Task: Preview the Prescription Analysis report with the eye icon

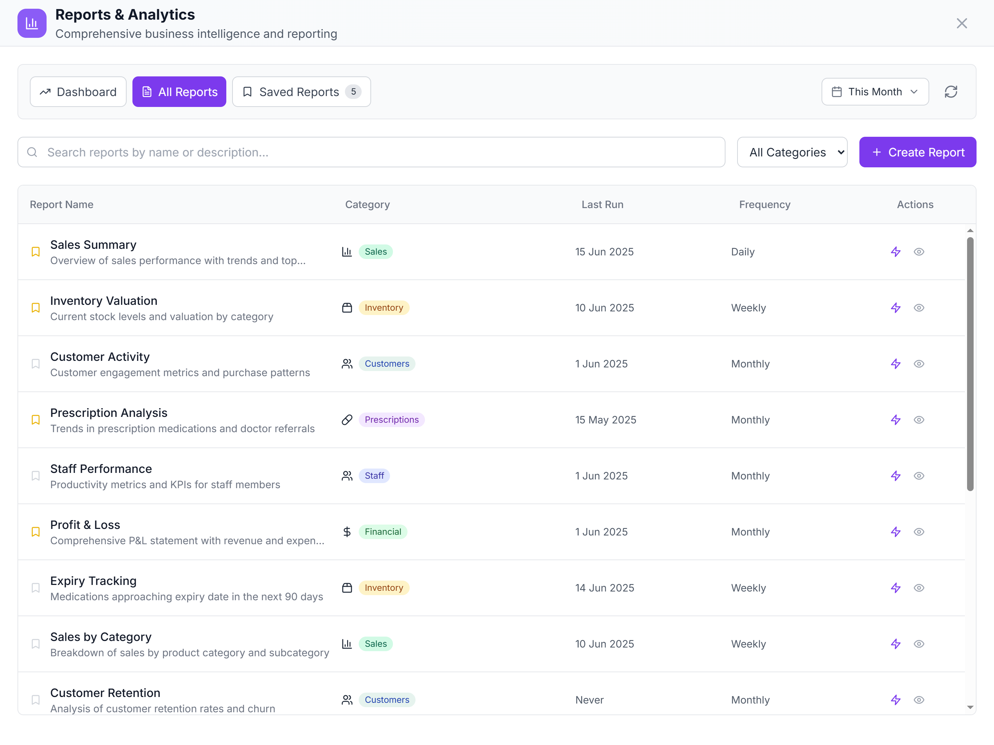Action: [919, 420]
